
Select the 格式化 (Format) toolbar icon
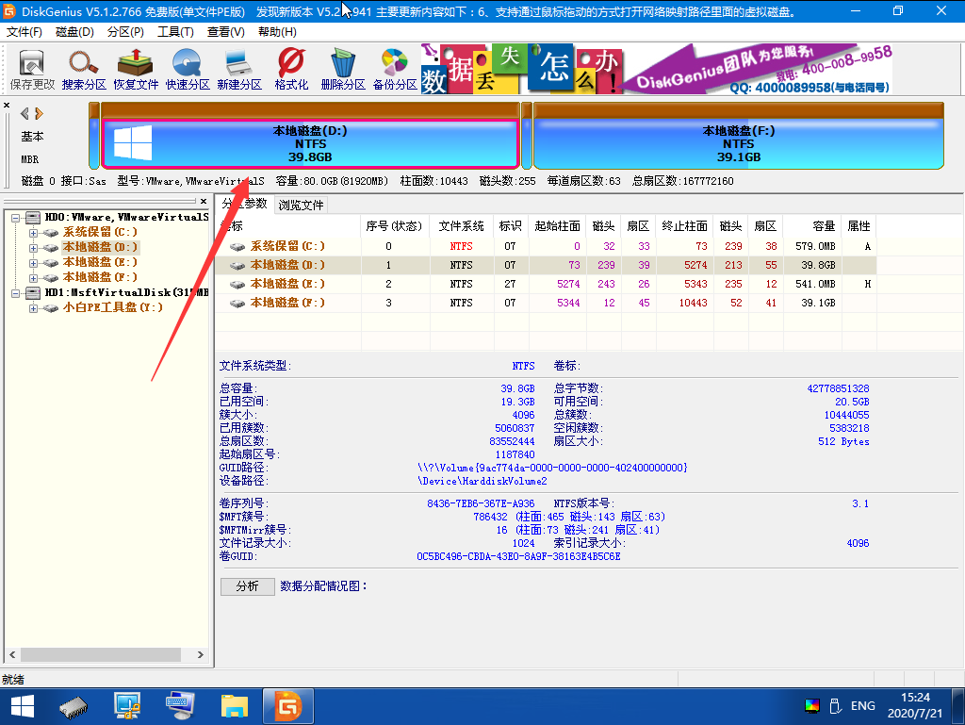pos(291,70)
